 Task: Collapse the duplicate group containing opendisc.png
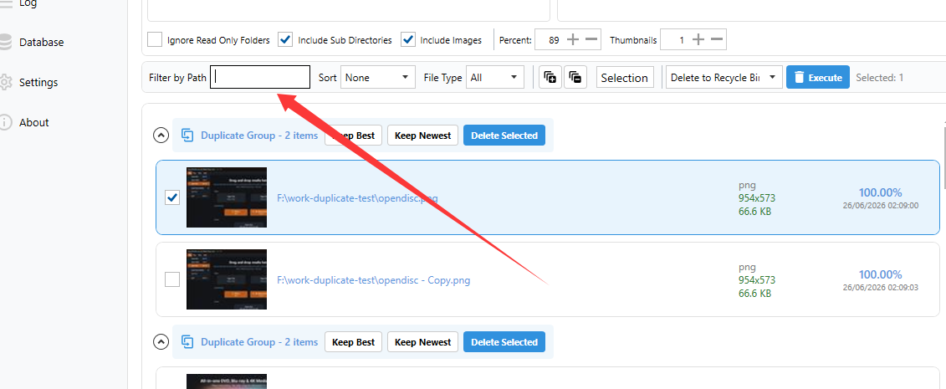pos(161,136)
